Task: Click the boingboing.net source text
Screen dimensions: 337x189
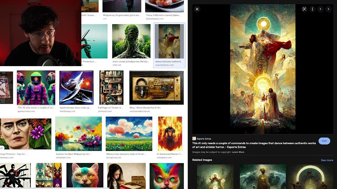Action: [x=114, y=158]
